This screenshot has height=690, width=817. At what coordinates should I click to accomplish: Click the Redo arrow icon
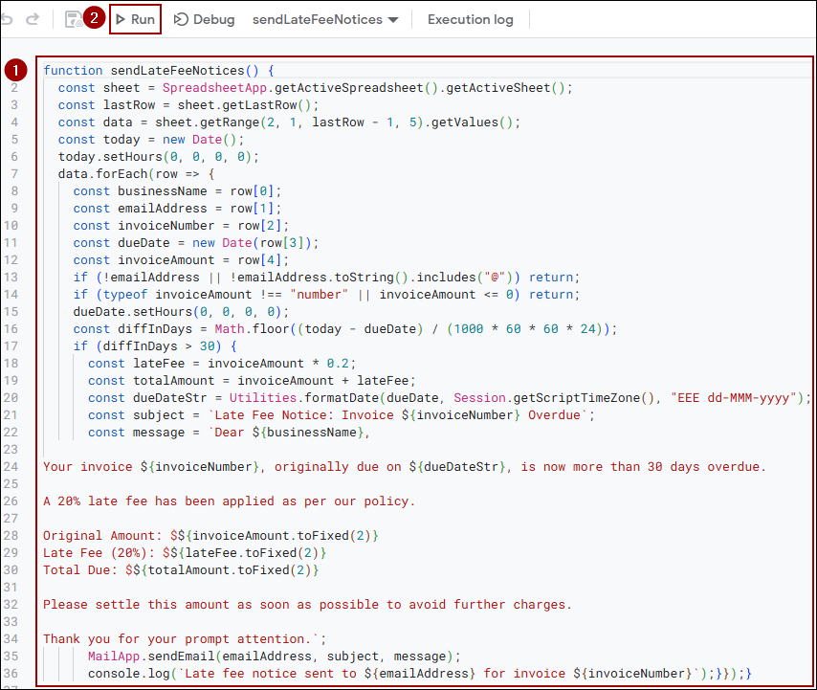pos(33,19)
